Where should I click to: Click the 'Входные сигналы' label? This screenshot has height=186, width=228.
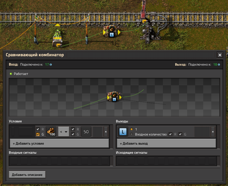point(22,153)
